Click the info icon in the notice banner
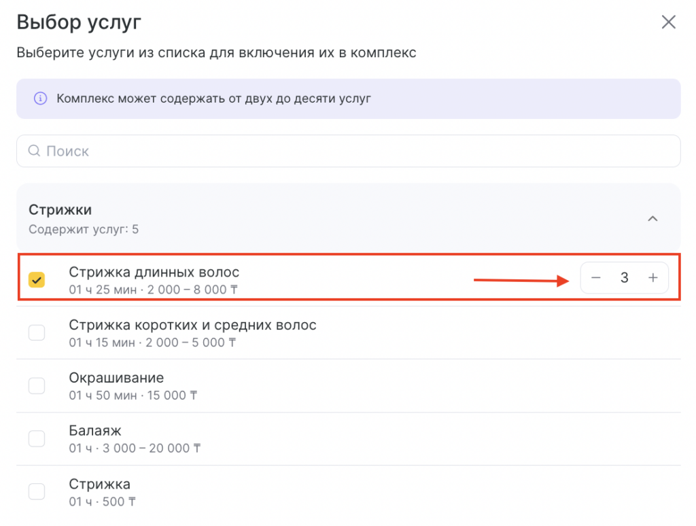The height and width of the screenshot is (526, 696). coord(40,99)
